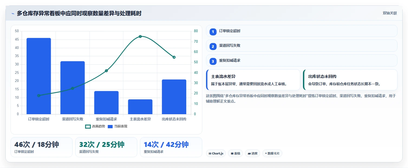Select the 渠道回写失败 list item text
Screen dimensions: 408x168
pos(230,46)
